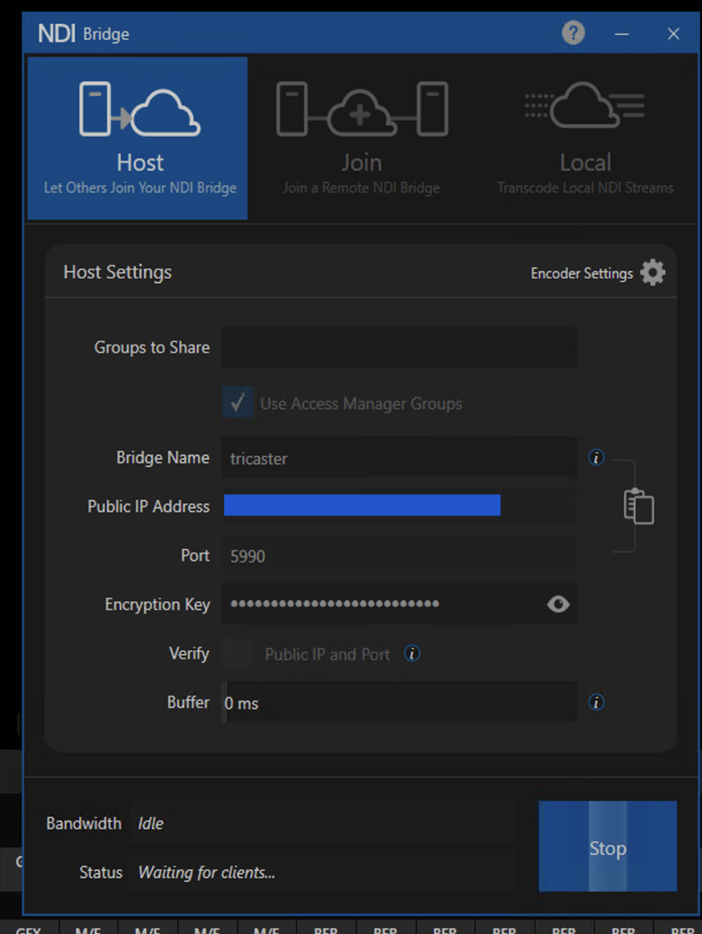The height and width of the screenshot is (934, 702).
Task: Click the Bridge Name input field
Action: click(x=399, y=458)
